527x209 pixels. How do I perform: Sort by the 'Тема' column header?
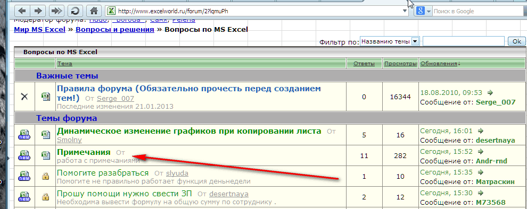pyautogui.click(x=64, y=64)
